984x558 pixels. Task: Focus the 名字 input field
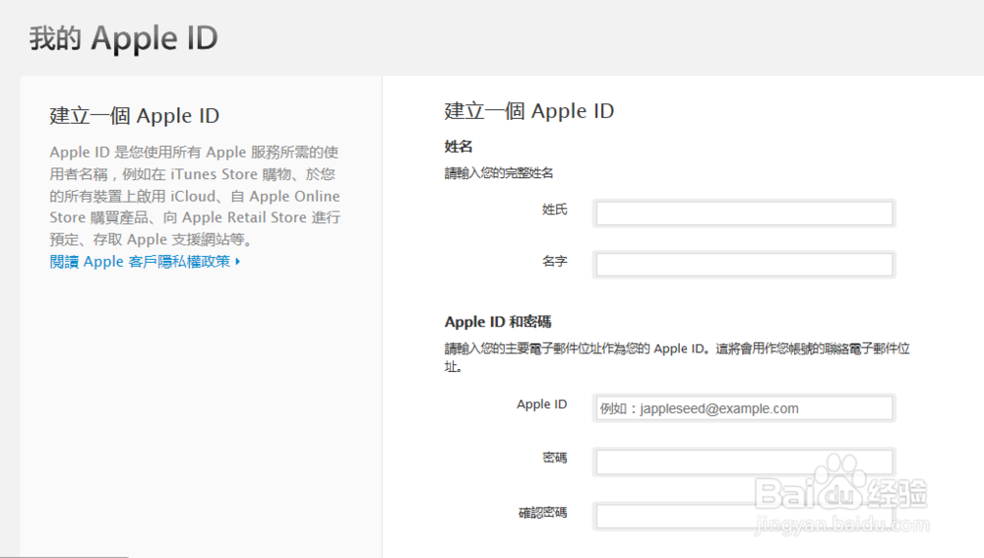tap(744, 265)
